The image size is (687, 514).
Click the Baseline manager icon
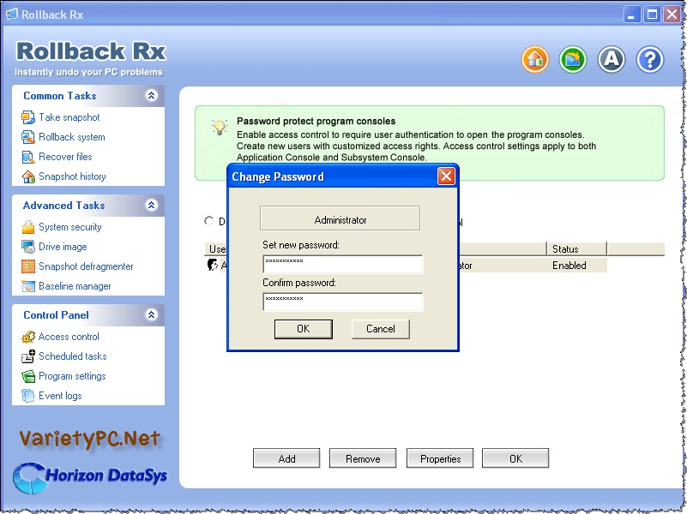point(28,286)
